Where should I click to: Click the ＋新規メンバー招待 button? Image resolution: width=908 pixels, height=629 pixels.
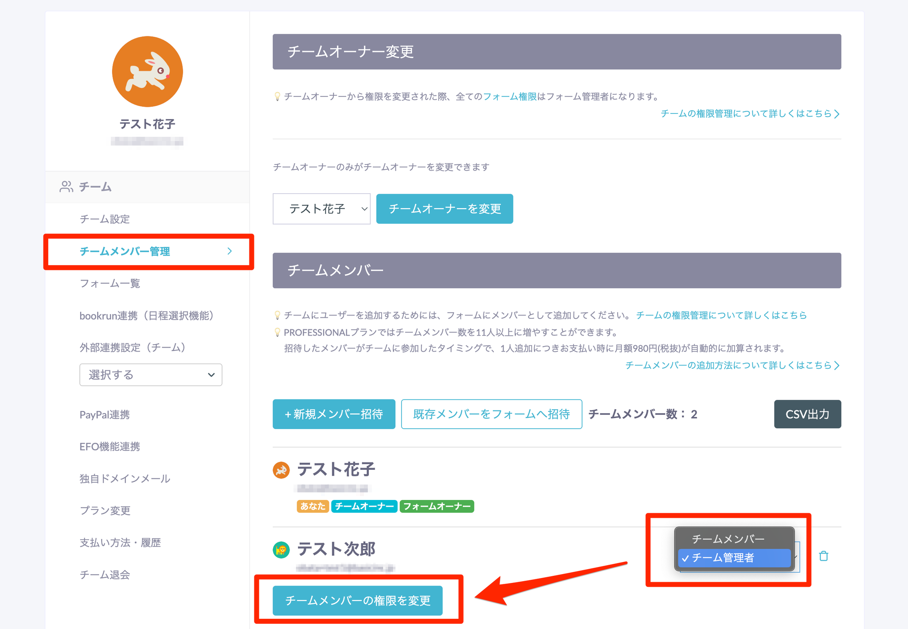(334, 414)
